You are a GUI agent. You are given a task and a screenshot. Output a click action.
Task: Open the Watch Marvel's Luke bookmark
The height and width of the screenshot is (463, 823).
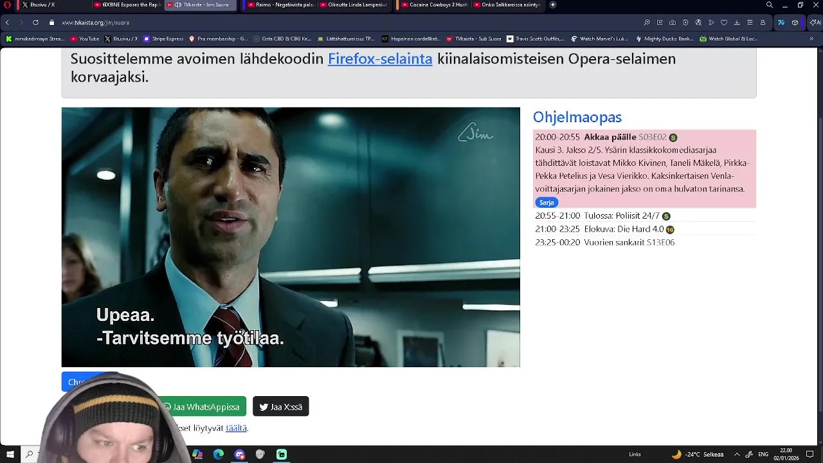pos(599,39)
